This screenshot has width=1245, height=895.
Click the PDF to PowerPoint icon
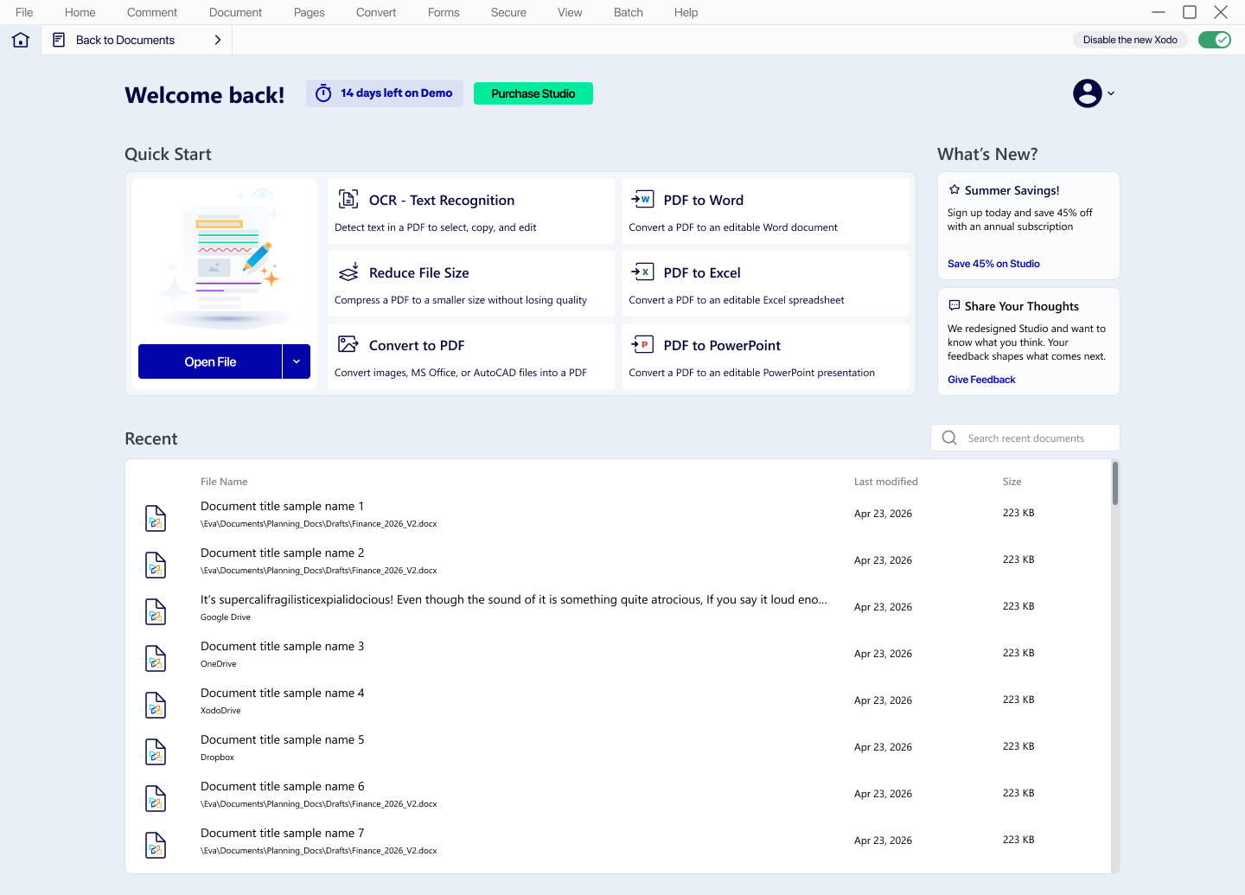(x=642, y=344)
